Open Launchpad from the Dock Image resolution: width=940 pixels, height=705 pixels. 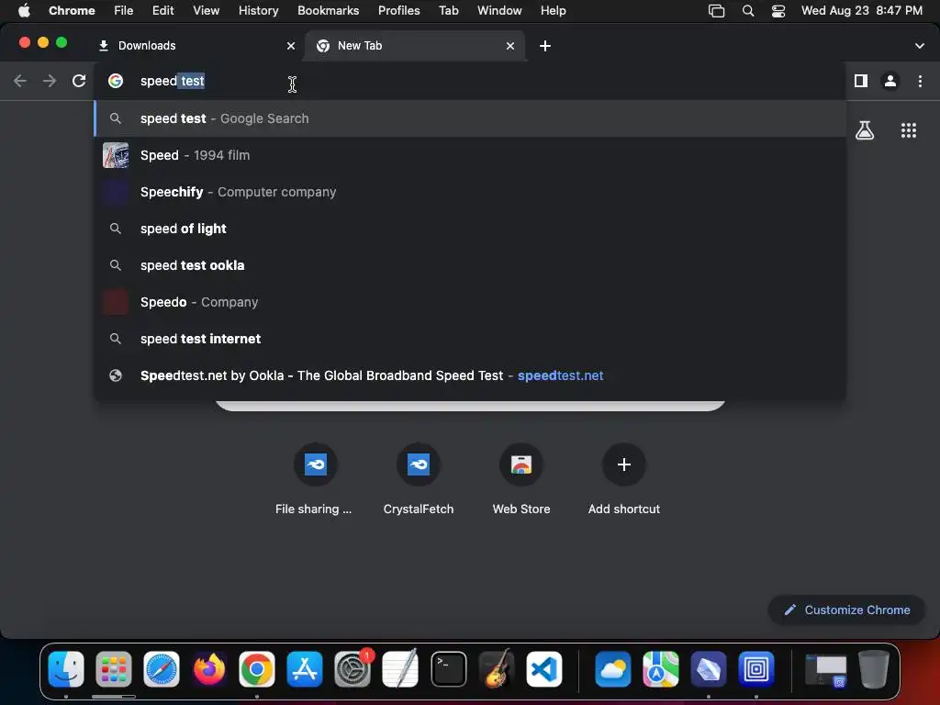(113, 668)
